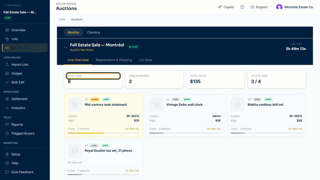Click the LIVE badge next to sale title
Image resolution: width=320 pixels, height=180 pixels.
point(133,47)
